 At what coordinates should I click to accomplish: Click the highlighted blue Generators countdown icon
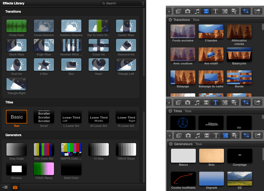coord(225,135)
